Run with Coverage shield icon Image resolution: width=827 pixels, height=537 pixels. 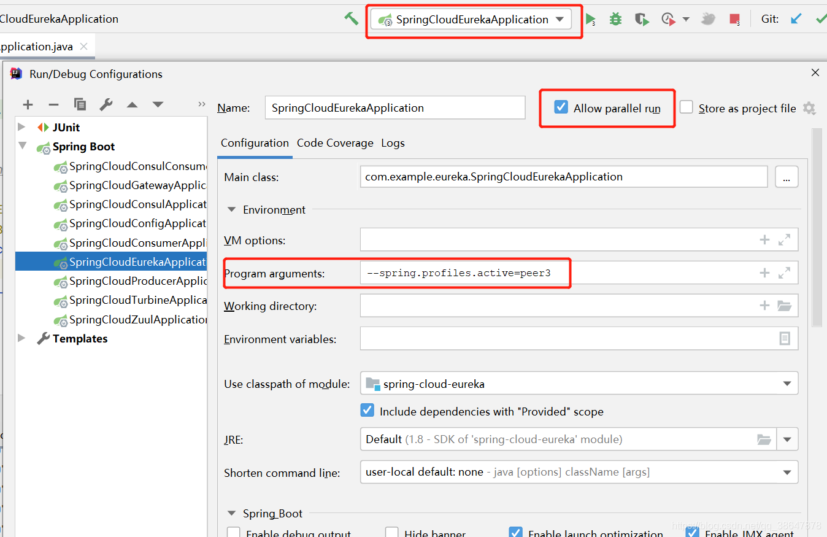click(642, 19)
